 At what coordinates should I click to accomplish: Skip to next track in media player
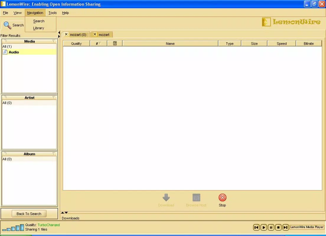(286, 227)
